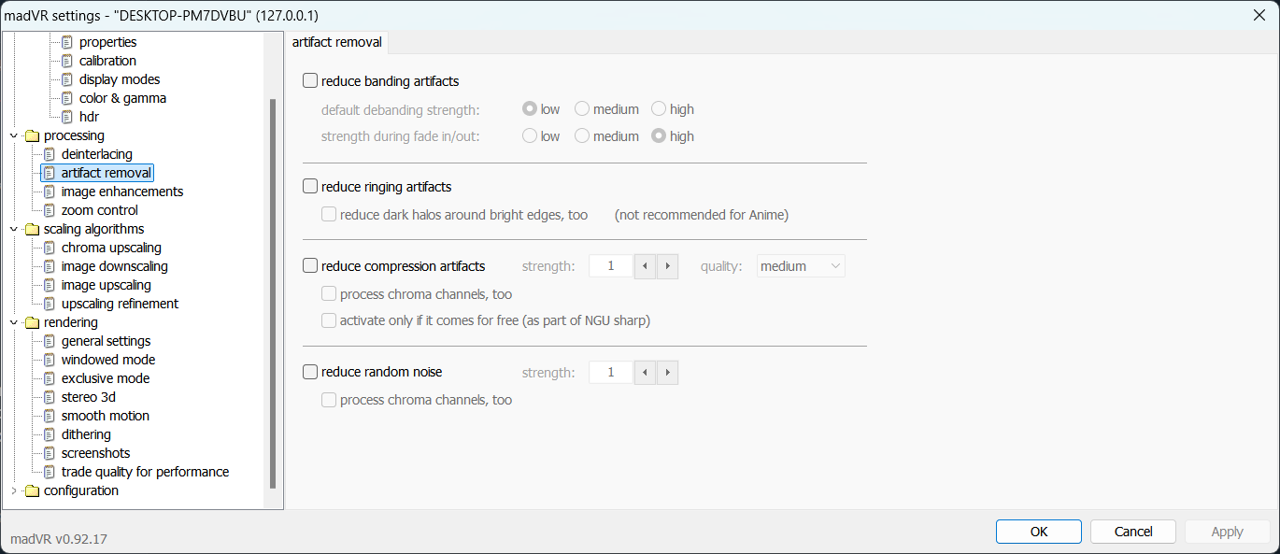Click the configuration folder icon

coord(32,490)
